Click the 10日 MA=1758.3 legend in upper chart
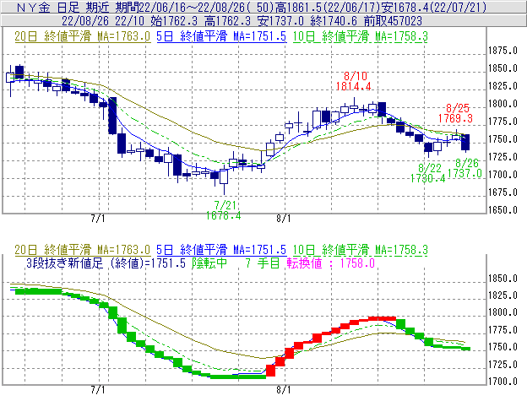 (361, 36)
